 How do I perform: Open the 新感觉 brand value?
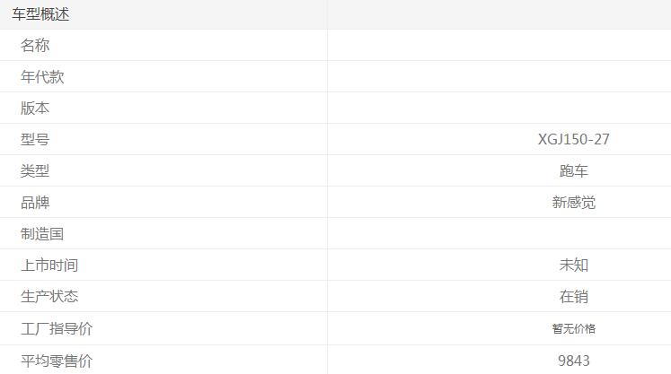click(x=573, y=203)
